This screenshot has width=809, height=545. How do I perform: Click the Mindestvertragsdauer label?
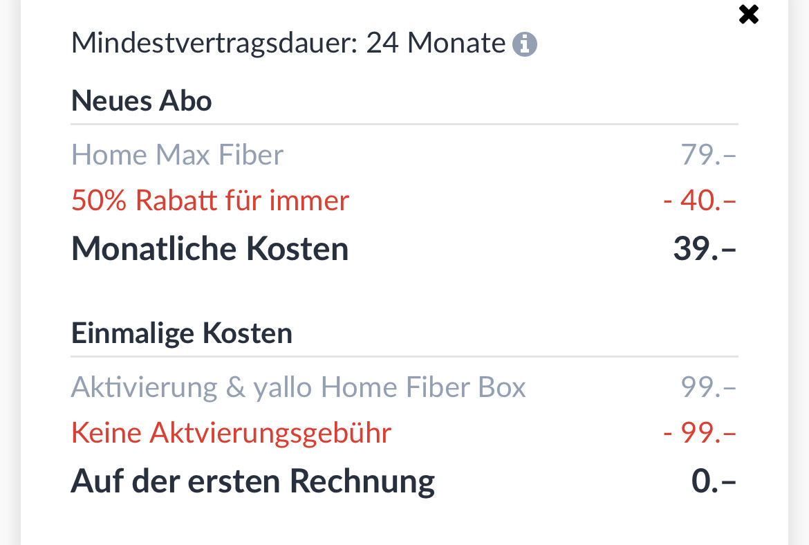(x=214, y=44)
